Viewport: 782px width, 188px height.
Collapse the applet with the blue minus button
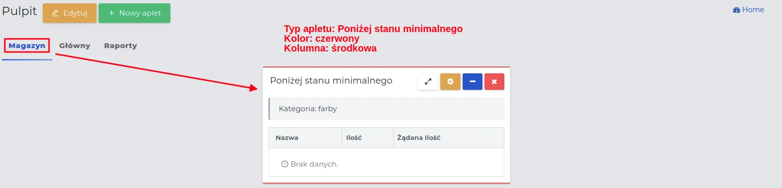(x=472, y=82)
